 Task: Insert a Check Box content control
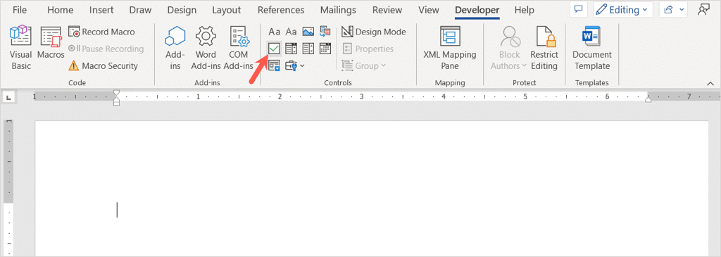point(275,48)
